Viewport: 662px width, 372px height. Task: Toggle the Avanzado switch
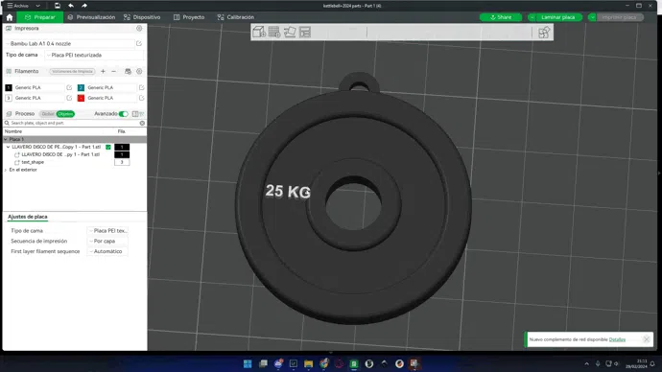click(x=123, y=114)
